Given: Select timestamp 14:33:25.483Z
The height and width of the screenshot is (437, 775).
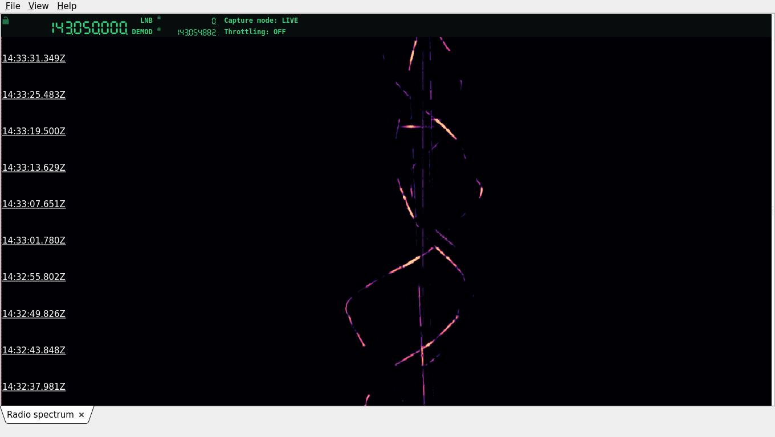Looking at the screenshot, I should [x=34, y=94].
